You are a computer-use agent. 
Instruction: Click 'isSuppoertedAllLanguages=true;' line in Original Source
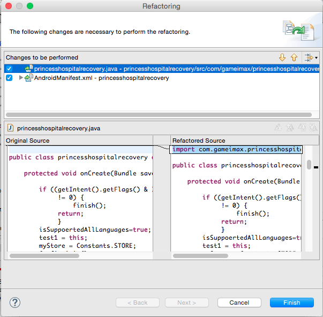coord(95,230)
